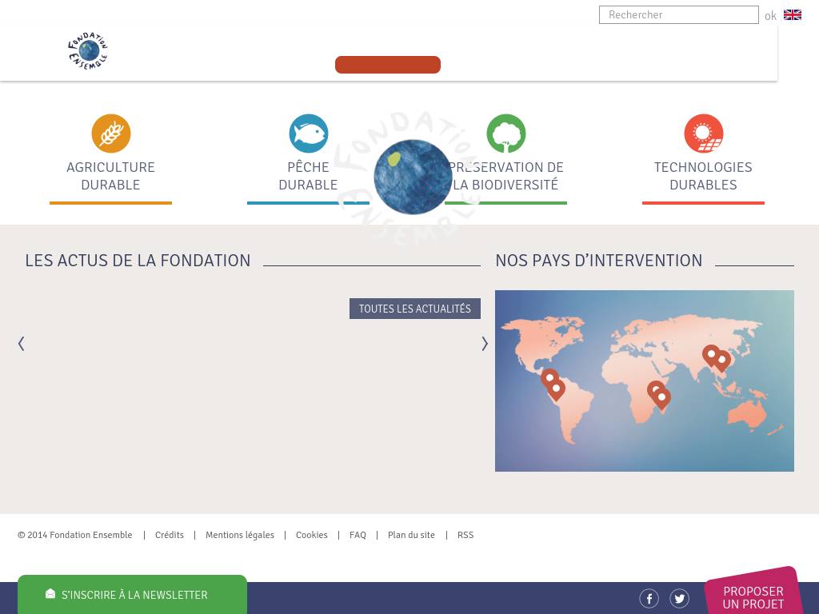Select the Technologies Durables solar icon
Screen dimensions: 819x614
pyautogui.click(x=703, y=134)
